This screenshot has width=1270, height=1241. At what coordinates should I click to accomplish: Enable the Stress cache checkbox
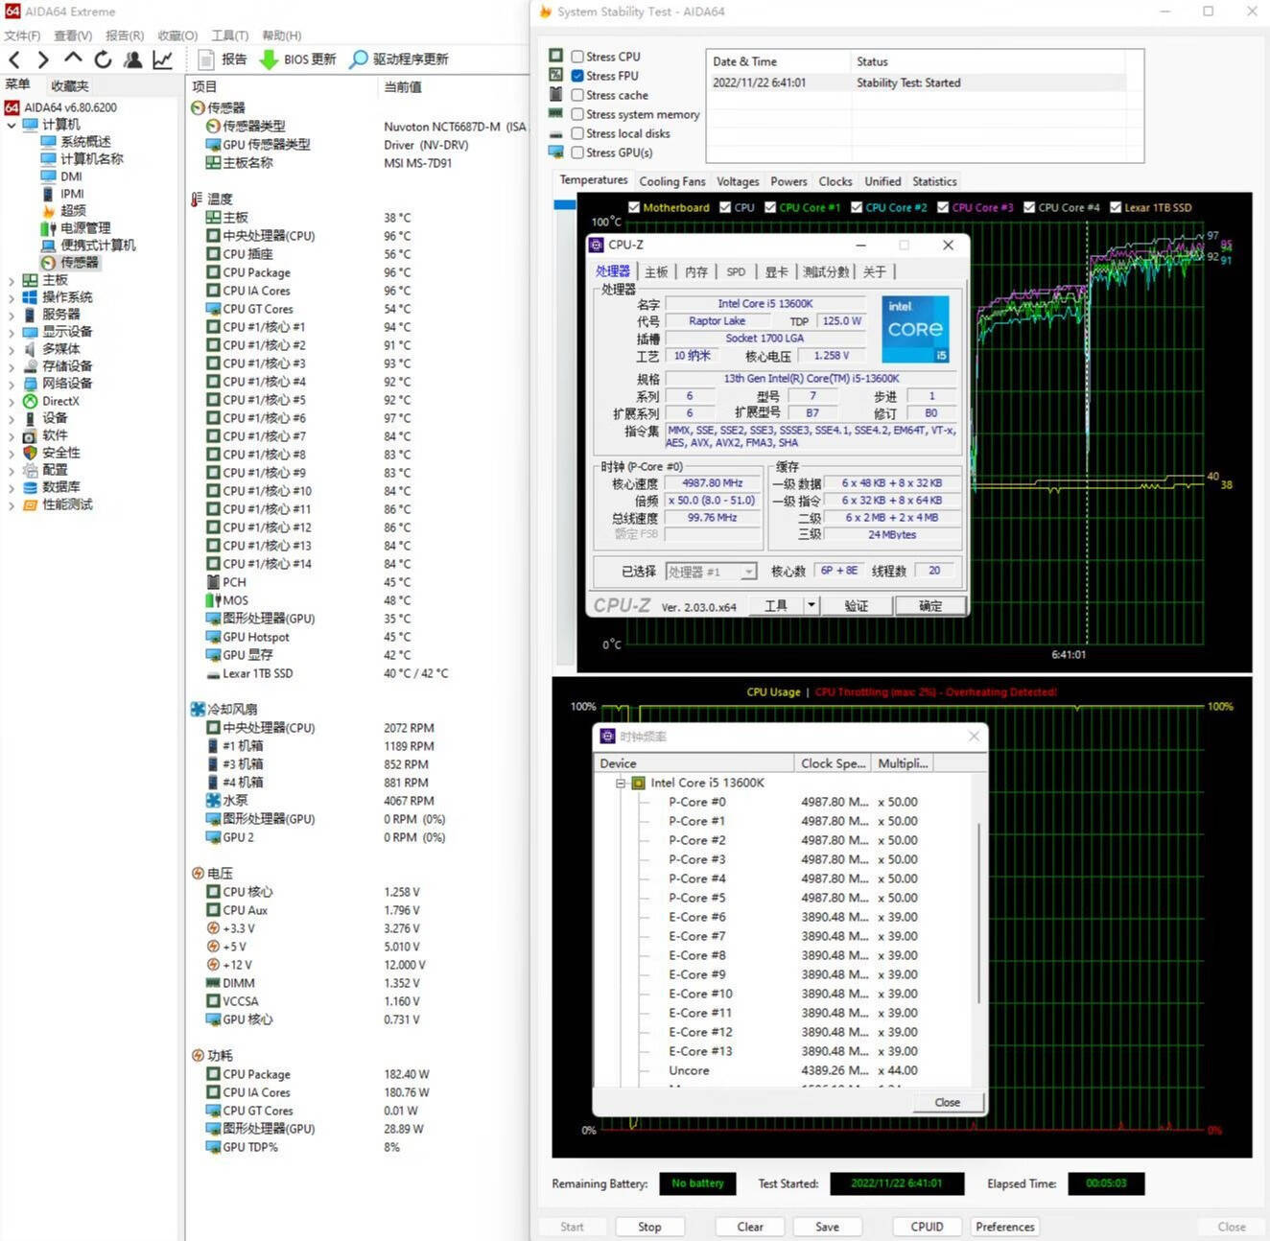coord(577,95)
